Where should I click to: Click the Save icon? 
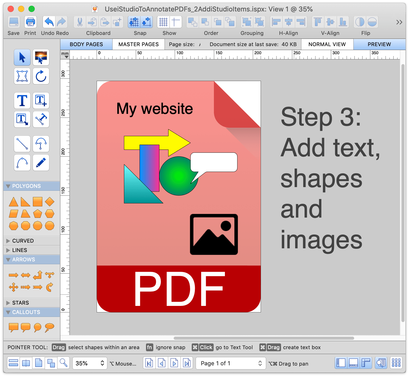click(x=13, y=22)
